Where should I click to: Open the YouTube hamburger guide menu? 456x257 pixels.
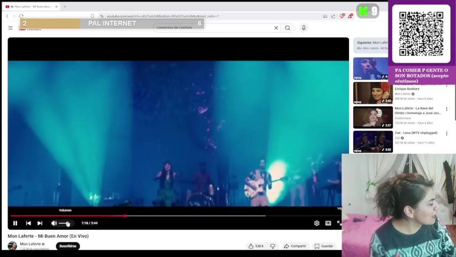tap(10, 27)
